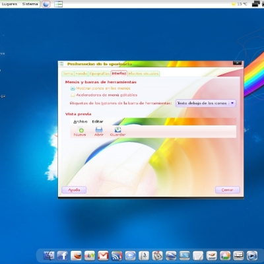Open the notepad paper dock icon
Image resolution: width=264 pixels, height=264 pixels.
point(198,255)
